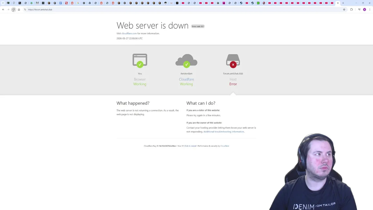Viewport: 373px width, 210px height.
Task: Click the timestamp 2026-03-27 22:08:06 UTC
Action: 130,38
